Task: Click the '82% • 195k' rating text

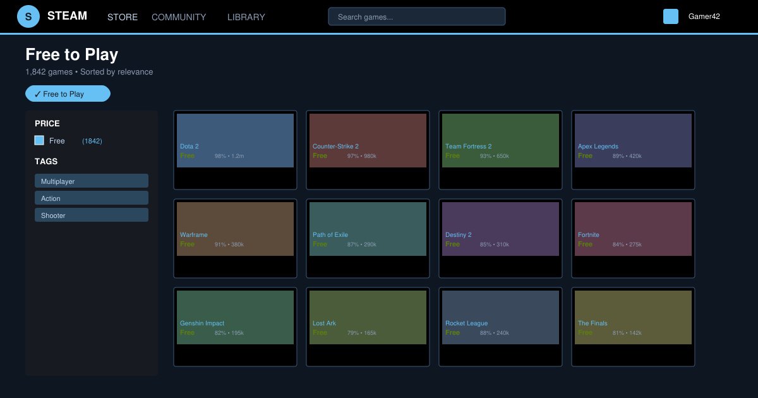Action: pos(229,333)
